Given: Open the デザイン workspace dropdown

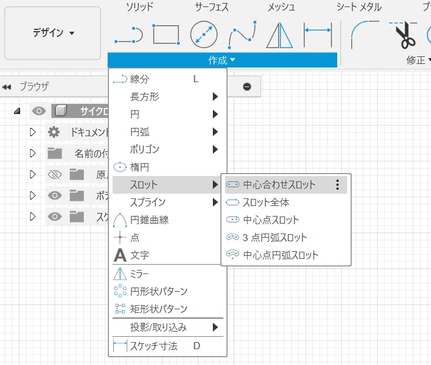Looking at the screenshot, I should (x=53, y=33).
